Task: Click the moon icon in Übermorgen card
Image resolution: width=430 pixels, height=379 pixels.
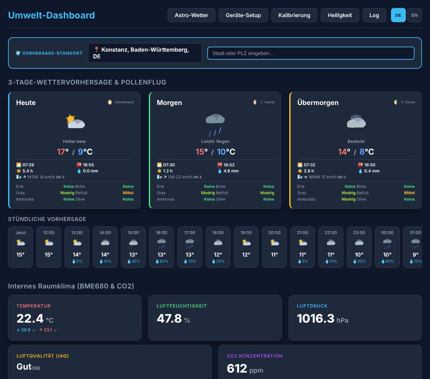Action: [x=396, y=102]
